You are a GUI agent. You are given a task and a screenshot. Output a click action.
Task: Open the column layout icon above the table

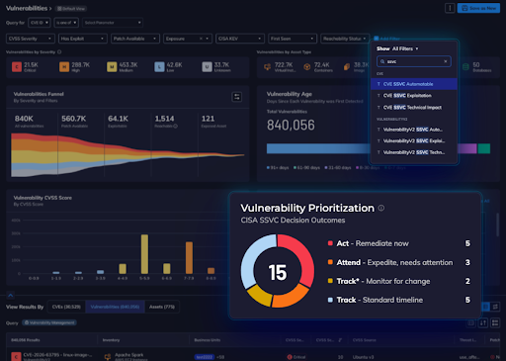pyautogui.click(x=495, y=322)
